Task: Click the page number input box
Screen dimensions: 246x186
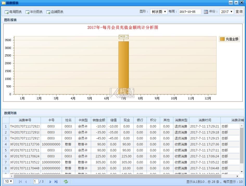Action: coord(36,181)
